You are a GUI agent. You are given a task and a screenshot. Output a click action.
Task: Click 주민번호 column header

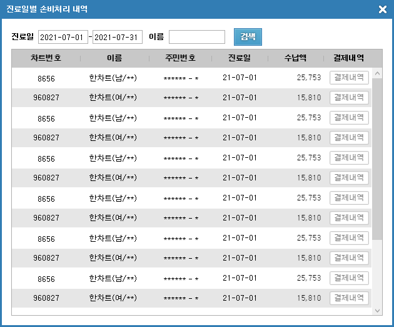click(180, 58)
